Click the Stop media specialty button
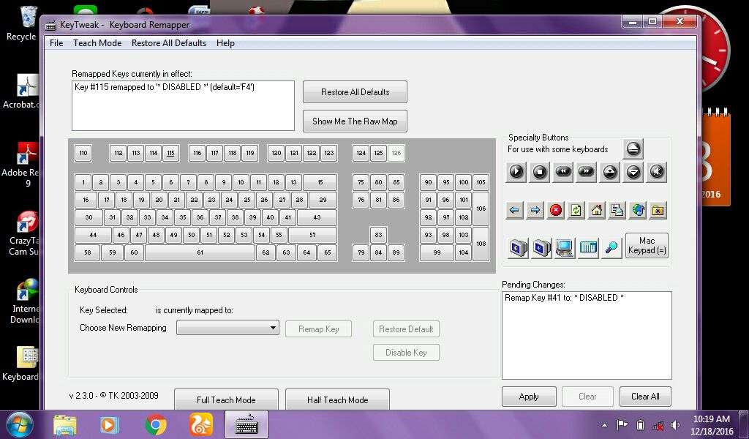This screenshot has width=749, height=439. (540, 171)
